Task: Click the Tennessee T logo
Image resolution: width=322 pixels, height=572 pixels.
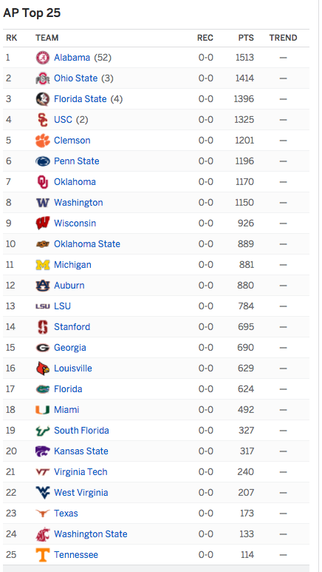Action: (43, 555)
